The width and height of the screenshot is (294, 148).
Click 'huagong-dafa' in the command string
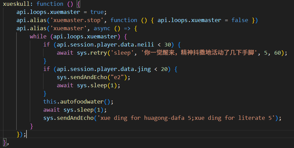pyautogui.click(x=164, y=118)
